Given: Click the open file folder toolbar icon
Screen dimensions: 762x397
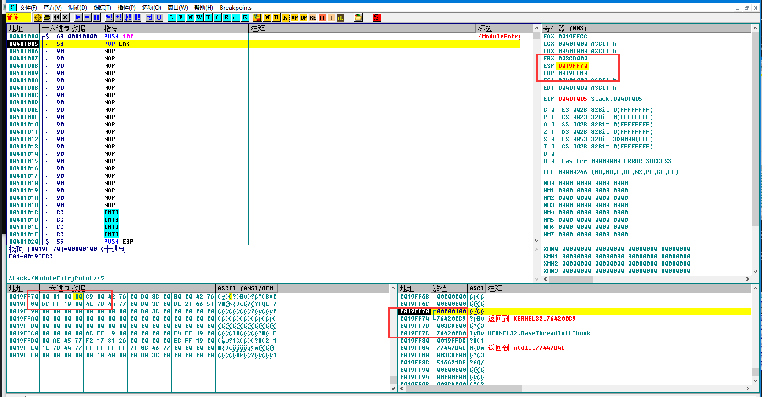Looking at the screenshot, I should (47, 17).
